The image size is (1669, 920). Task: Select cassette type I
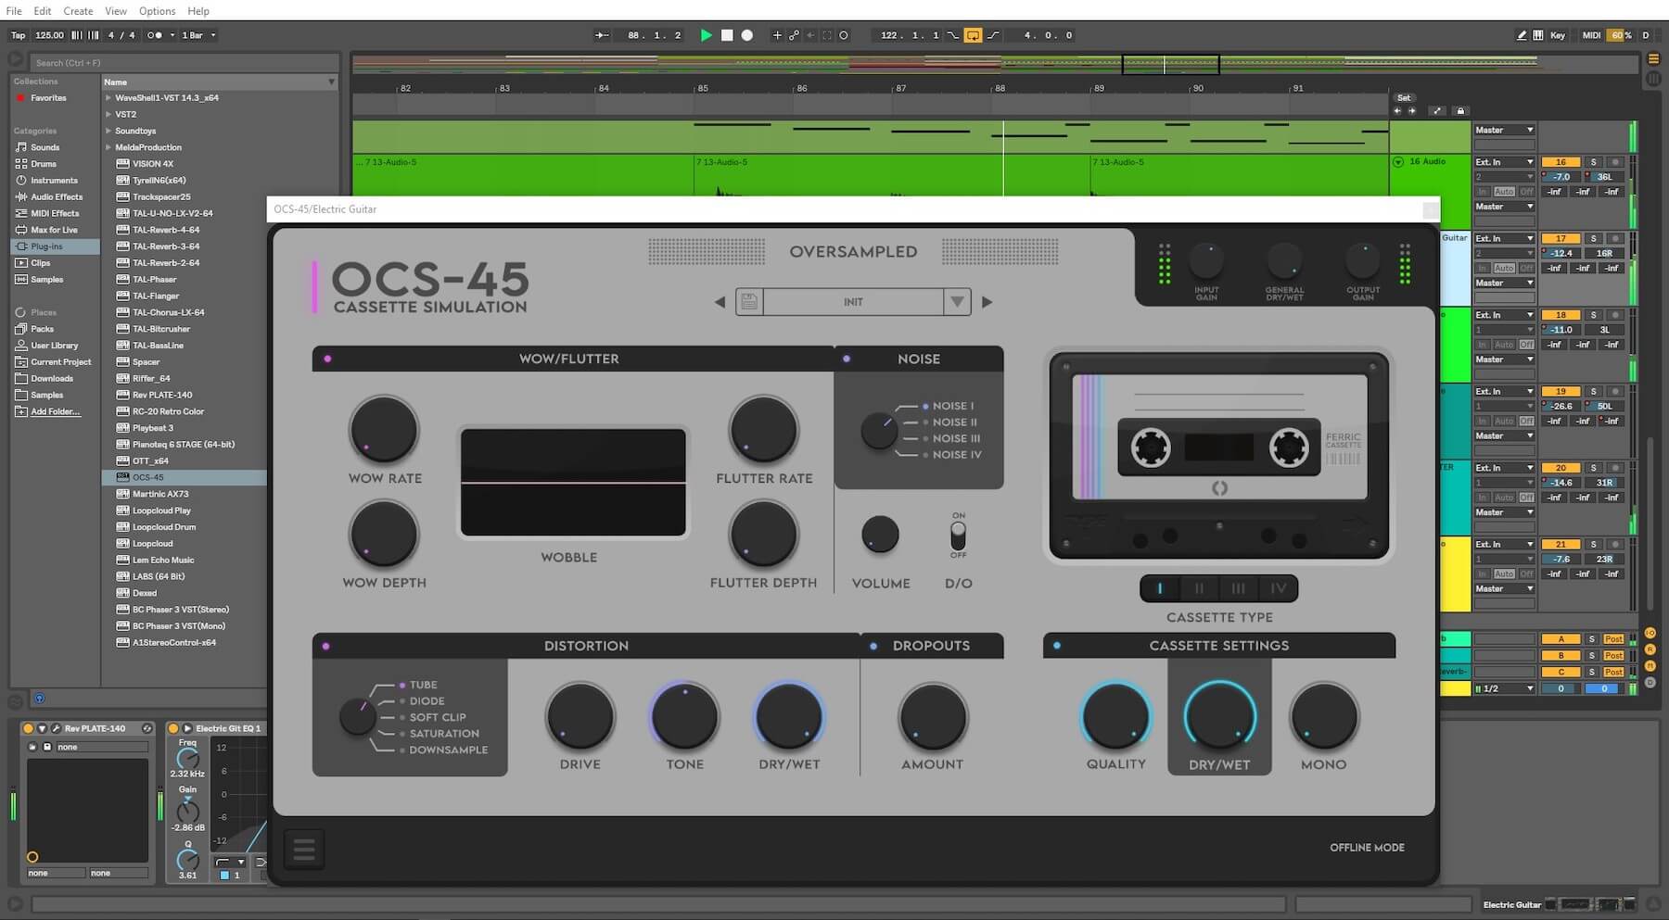pos(1159,588)
